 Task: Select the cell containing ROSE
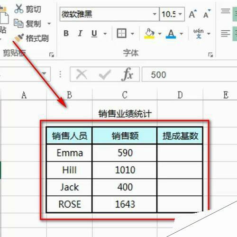pos(69,204)
